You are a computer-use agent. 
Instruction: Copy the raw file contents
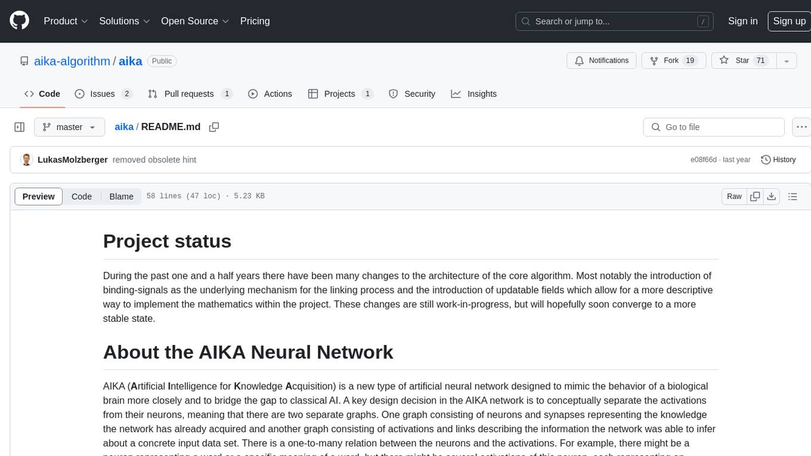[x=755, y=196]
